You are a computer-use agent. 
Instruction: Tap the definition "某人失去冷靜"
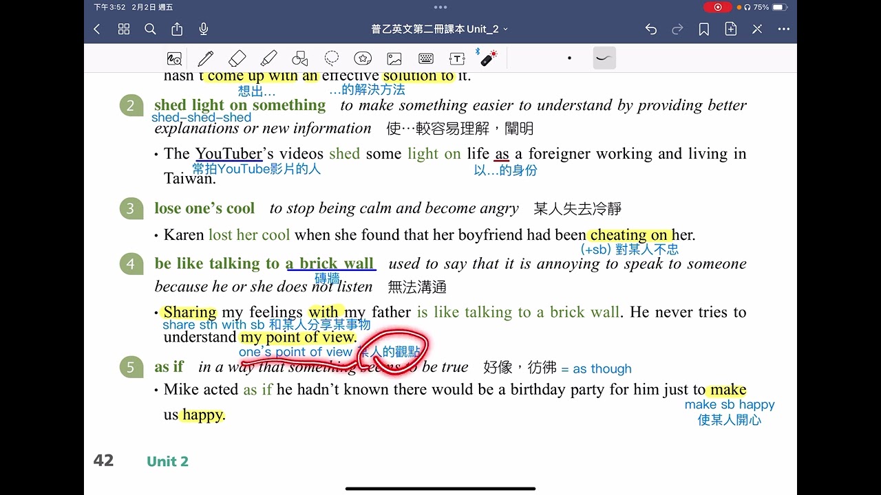pyautogui.click(x=577, y=209)
